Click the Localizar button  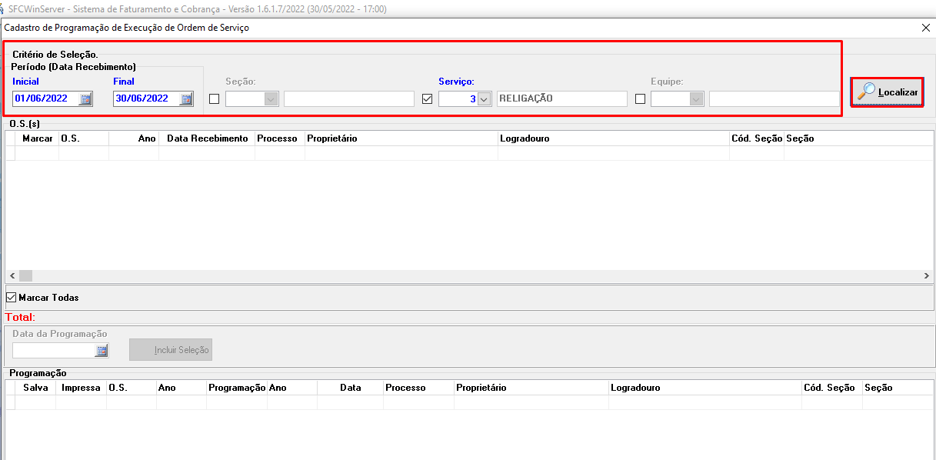pos(886,92)
